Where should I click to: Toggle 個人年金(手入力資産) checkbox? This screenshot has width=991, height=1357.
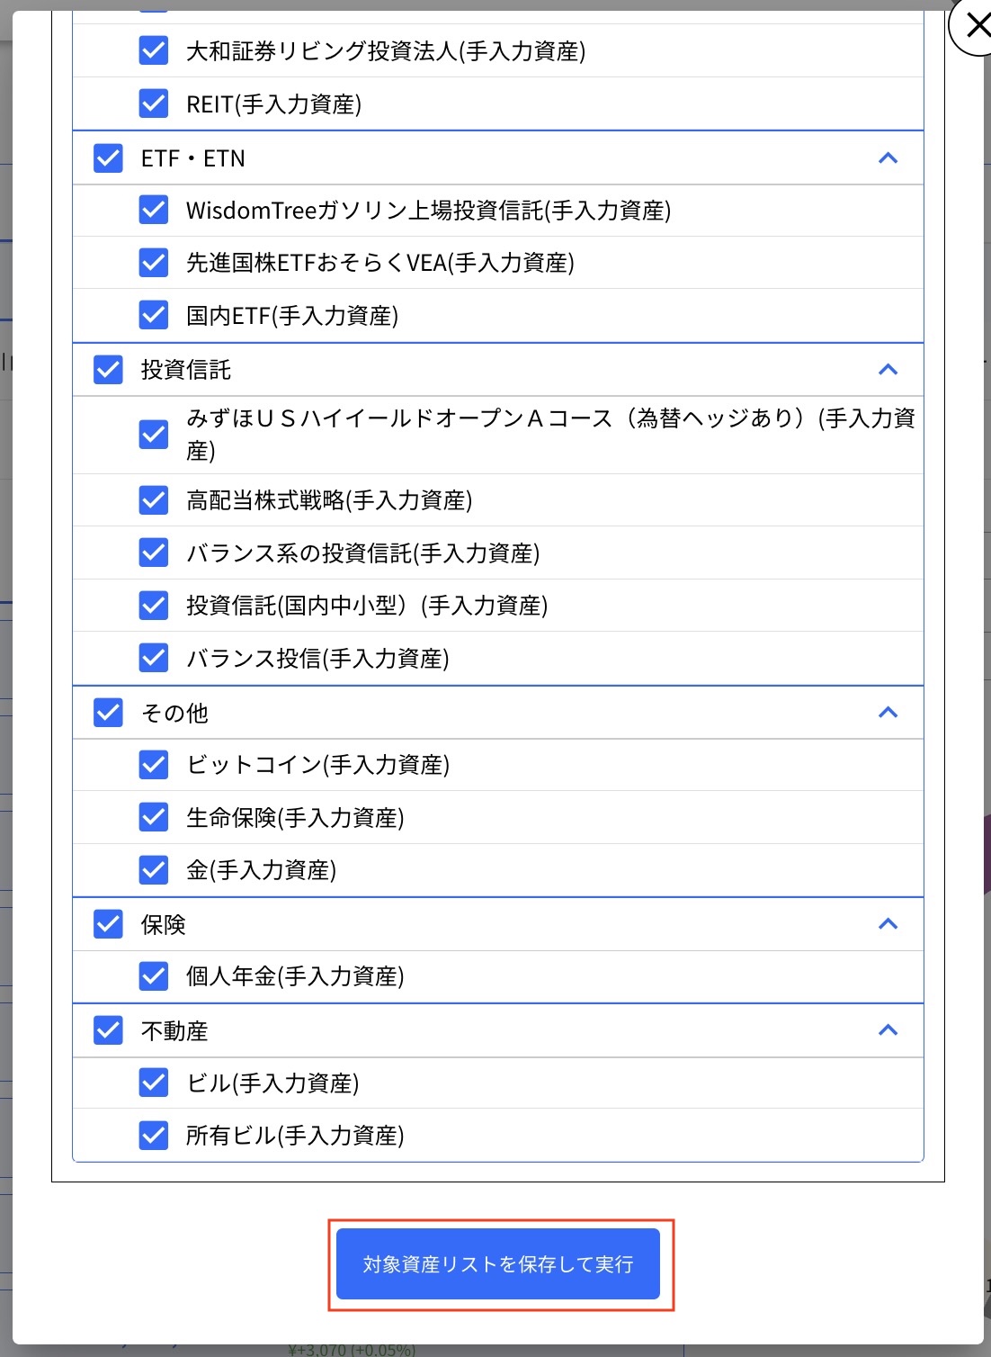pos(153,975)
